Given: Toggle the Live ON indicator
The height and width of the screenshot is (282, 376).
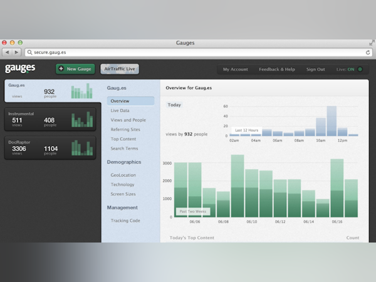Looking at the screenshot, I should pyautogui.click(x=350, y=70).
